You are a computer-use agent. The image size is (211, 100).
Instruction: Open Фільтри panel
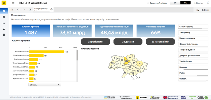198,3
